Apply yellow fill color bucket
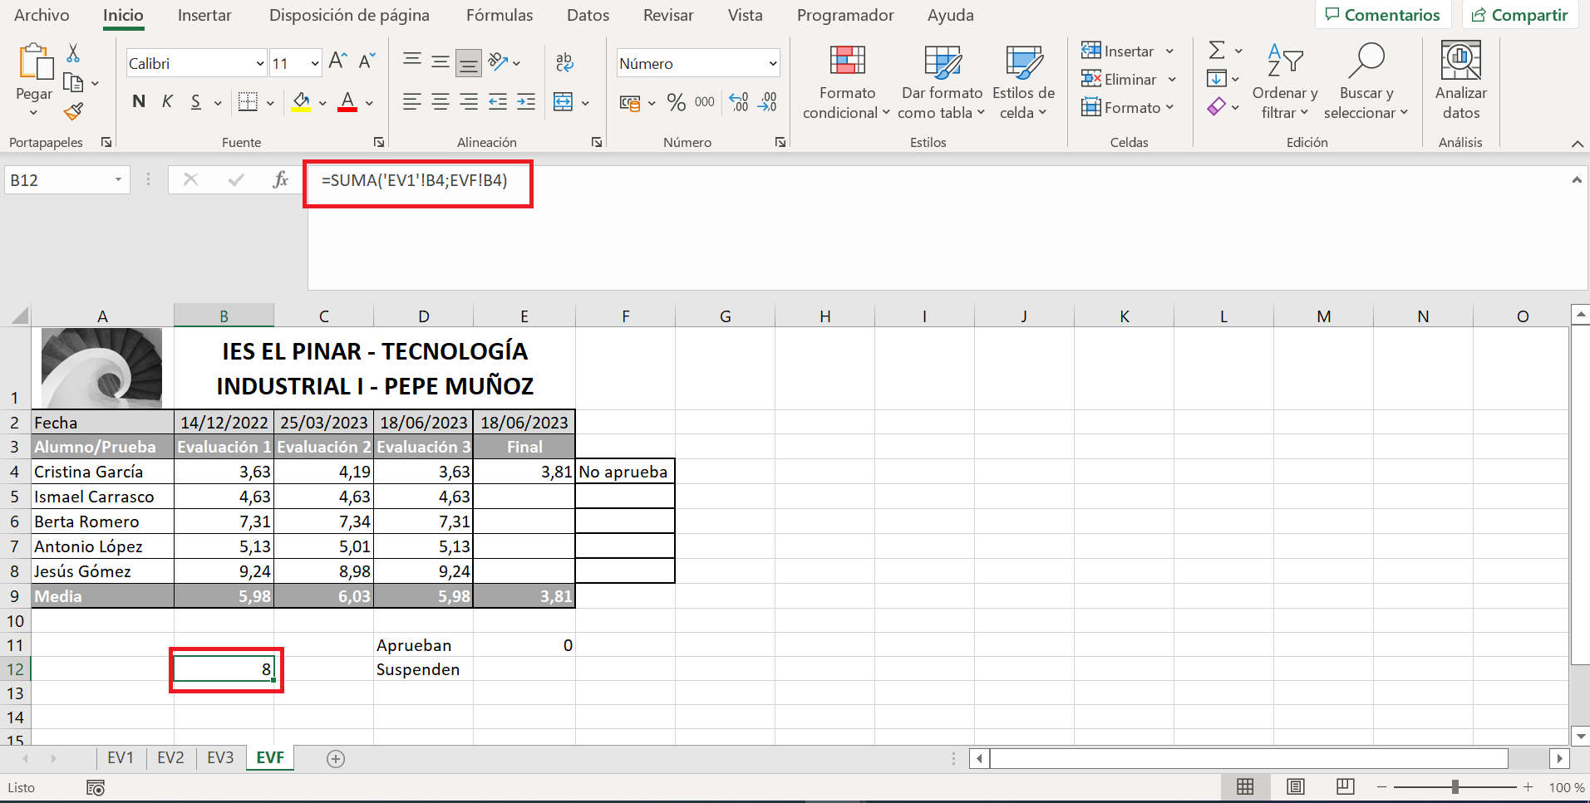The width and height of the screenshot is (1590, 803). 301,102
